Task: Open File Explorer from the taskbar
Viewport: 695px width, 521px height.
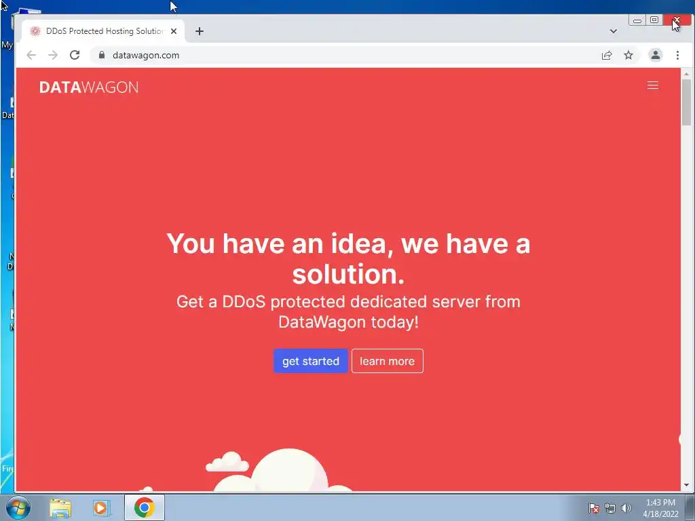Action: pyautogui.click(x=60, y=508)
